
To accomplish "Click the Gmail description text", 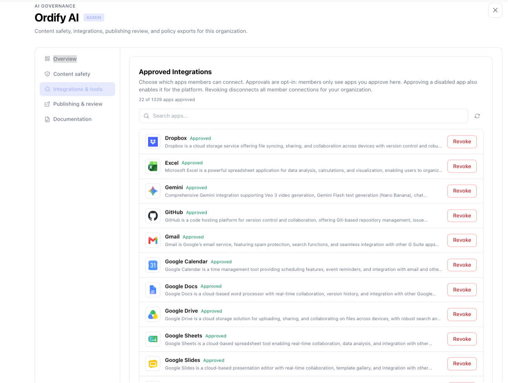I will 302,245.
